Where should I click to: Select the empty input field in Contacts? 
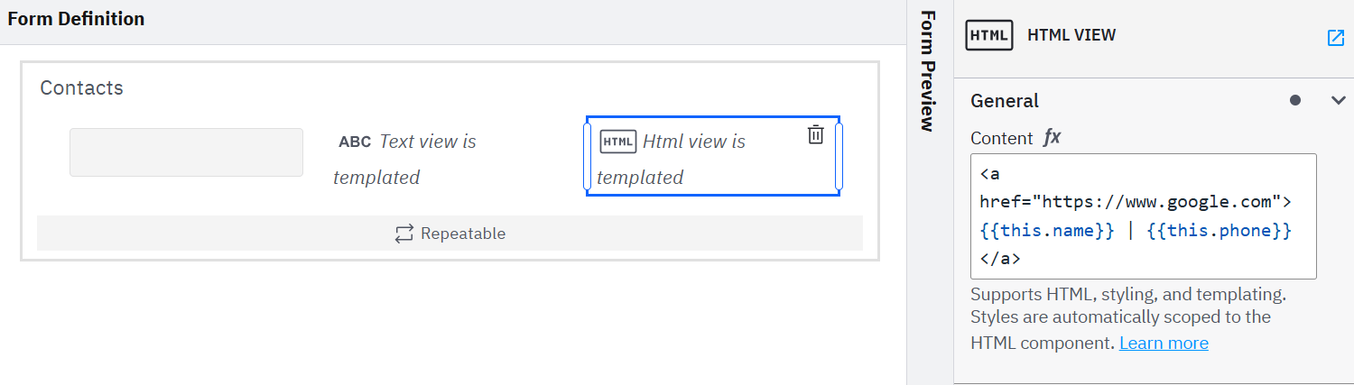pyautogui.click(x=186, y=152)
